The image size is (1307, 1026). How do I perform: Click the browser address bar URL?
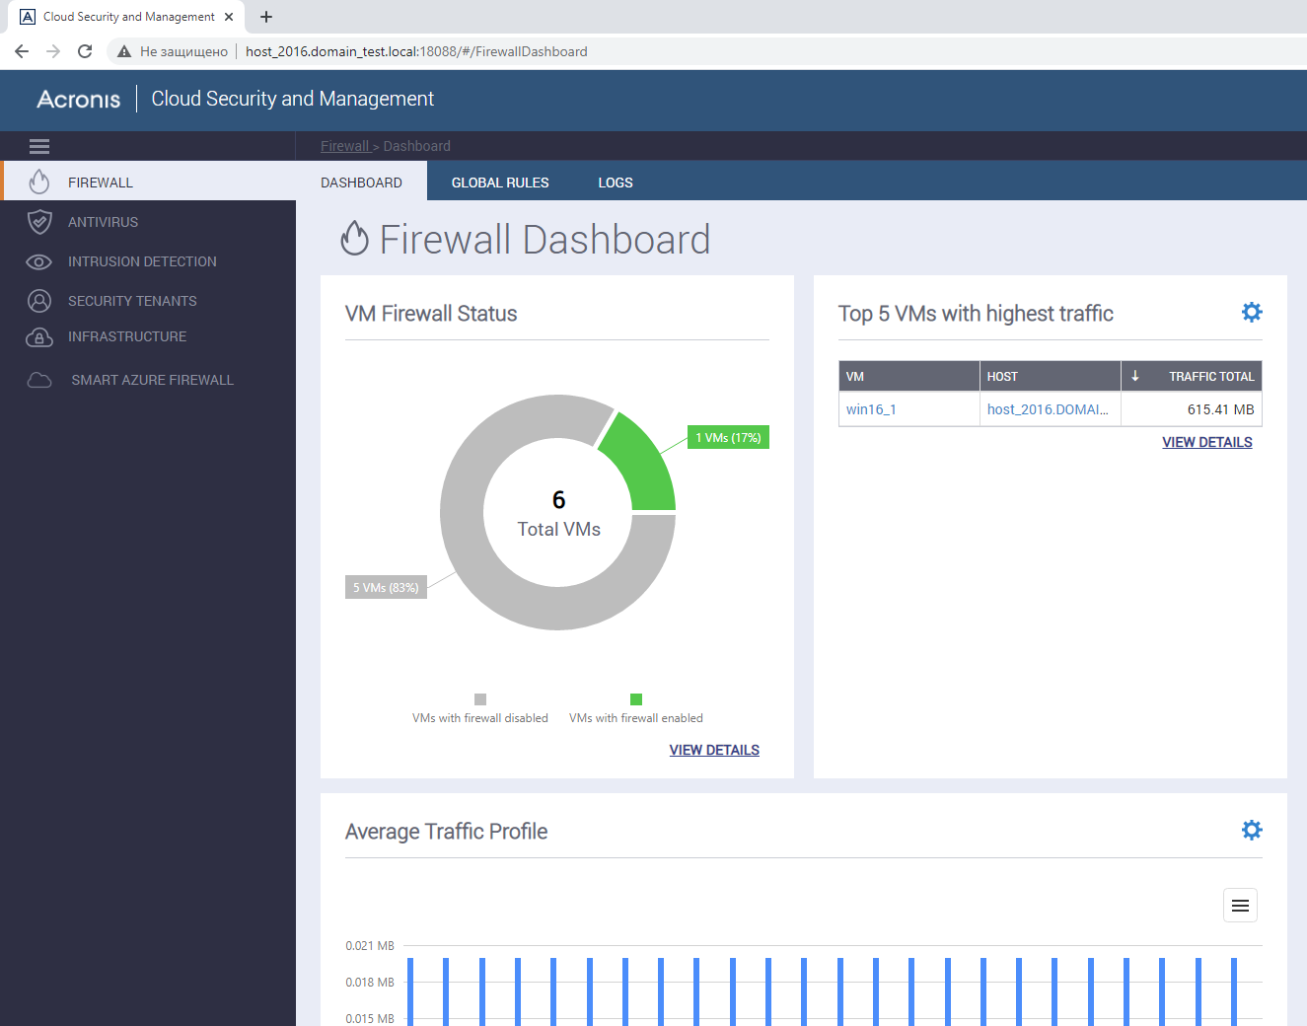point(416,51)
